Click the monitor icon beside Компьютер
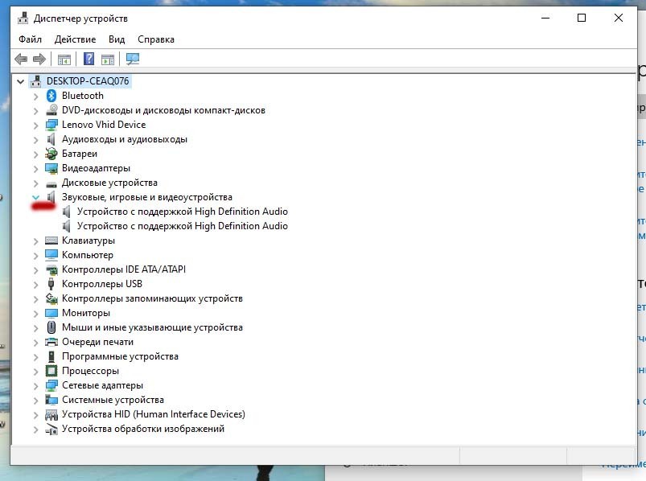 [51, 255]
